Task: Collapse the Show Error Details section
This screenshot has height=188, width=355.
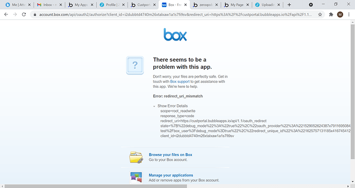Action: click(x=170, y=106)
